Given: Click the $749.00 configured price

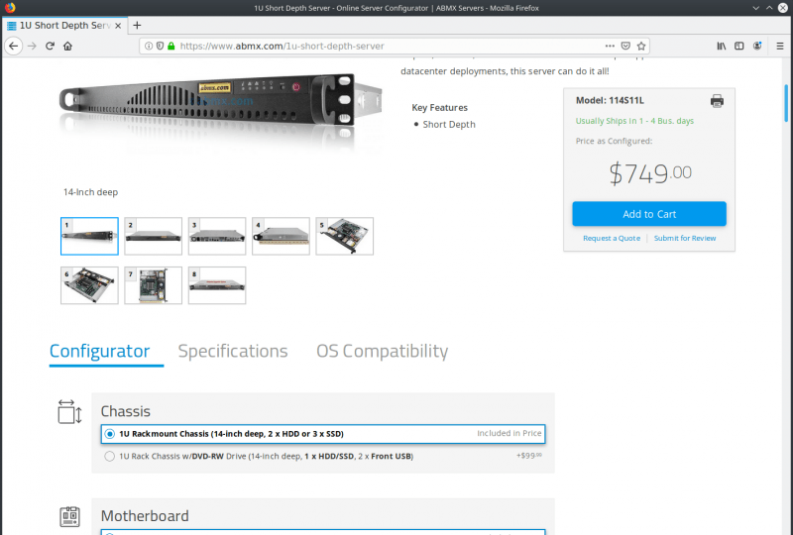Looking at the screenshot, I should pyautogui.click(x=650, y=173).
